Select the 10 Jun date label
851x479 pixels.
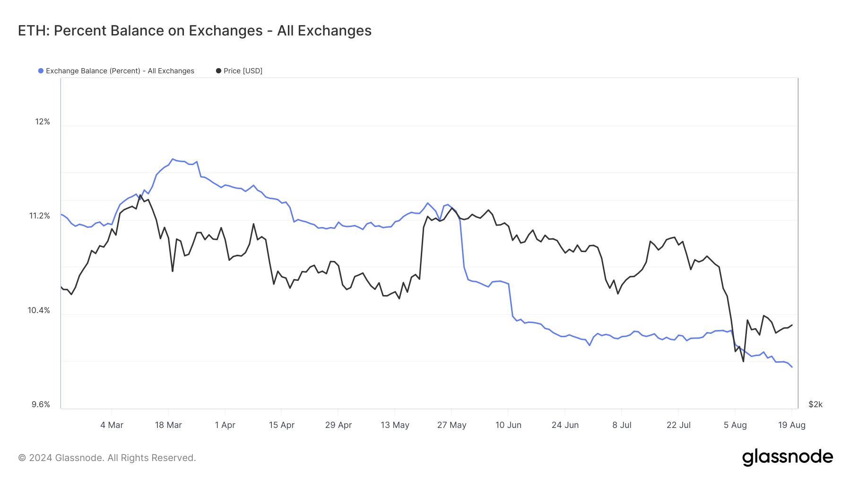(508, 425)
